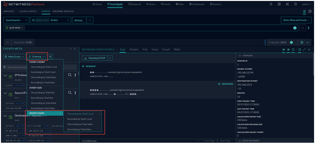
Task: Switch to the Malware Analysis tab
Action: 63,12
